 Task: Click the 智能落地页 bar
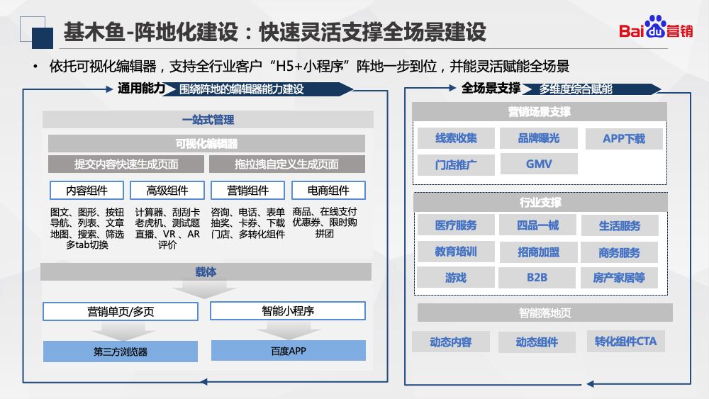click(545, 313)
